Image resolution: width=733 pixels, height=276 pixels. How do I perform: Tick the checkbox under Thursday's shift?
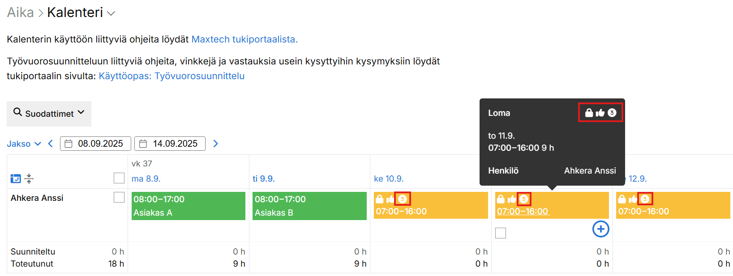(x=501, y=233)
